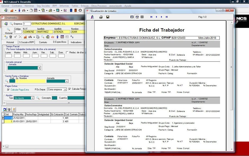Go to first page of the report
This screenshot has height=156, width=249.
click(151, 17)
